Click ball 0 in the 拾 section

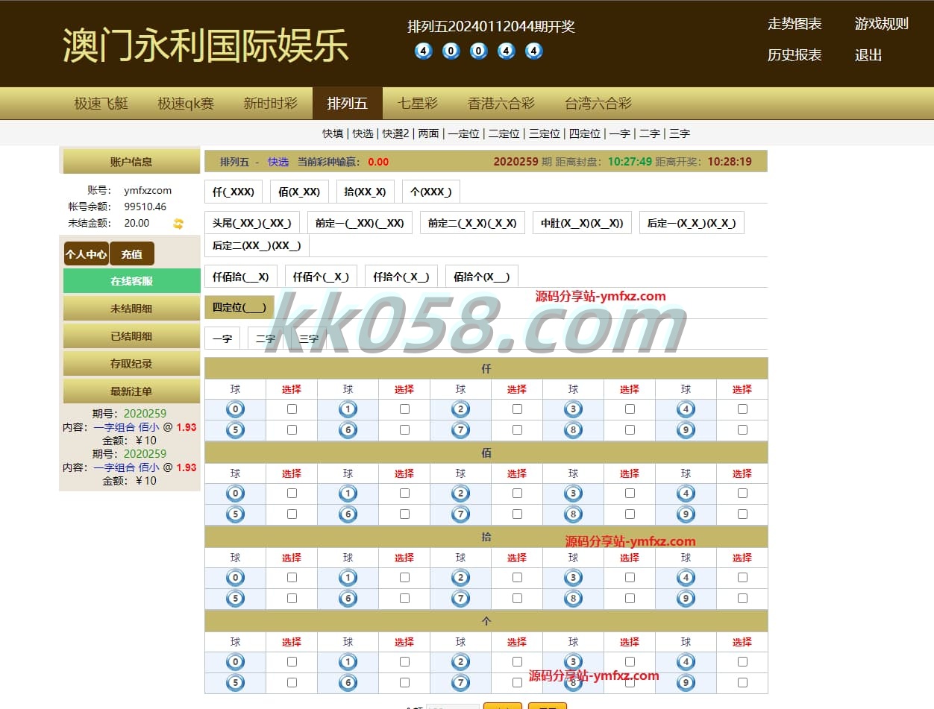(235, 578)
